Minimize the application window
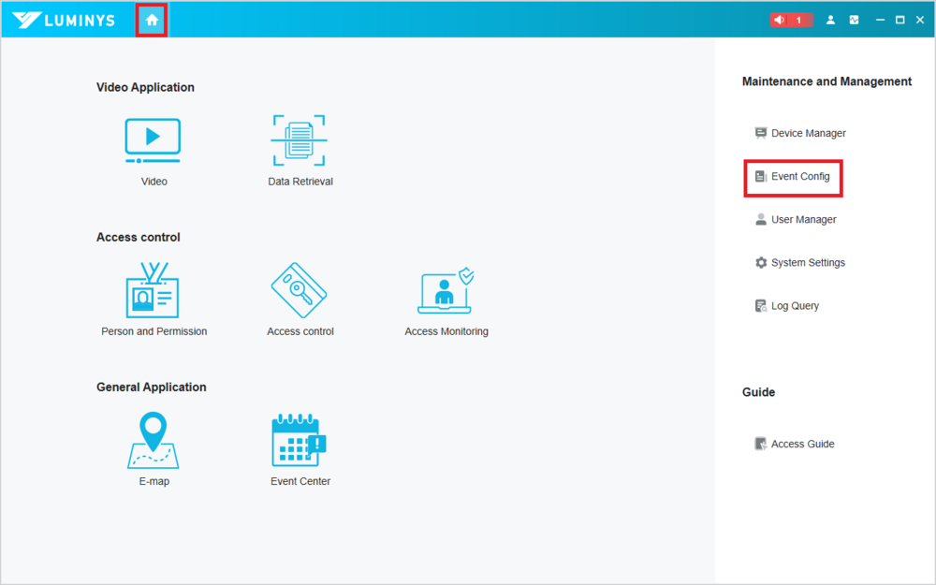 pyautogui.click(x=880, y=20)
